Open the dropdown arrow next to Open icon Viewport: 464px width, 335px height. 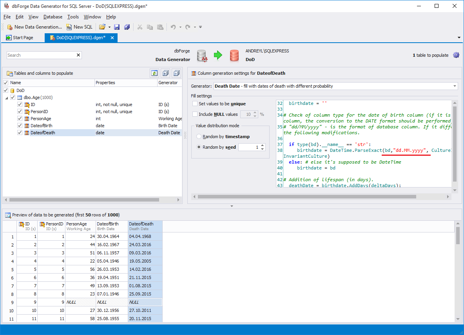pyautogui.click(x=109, y=27)
